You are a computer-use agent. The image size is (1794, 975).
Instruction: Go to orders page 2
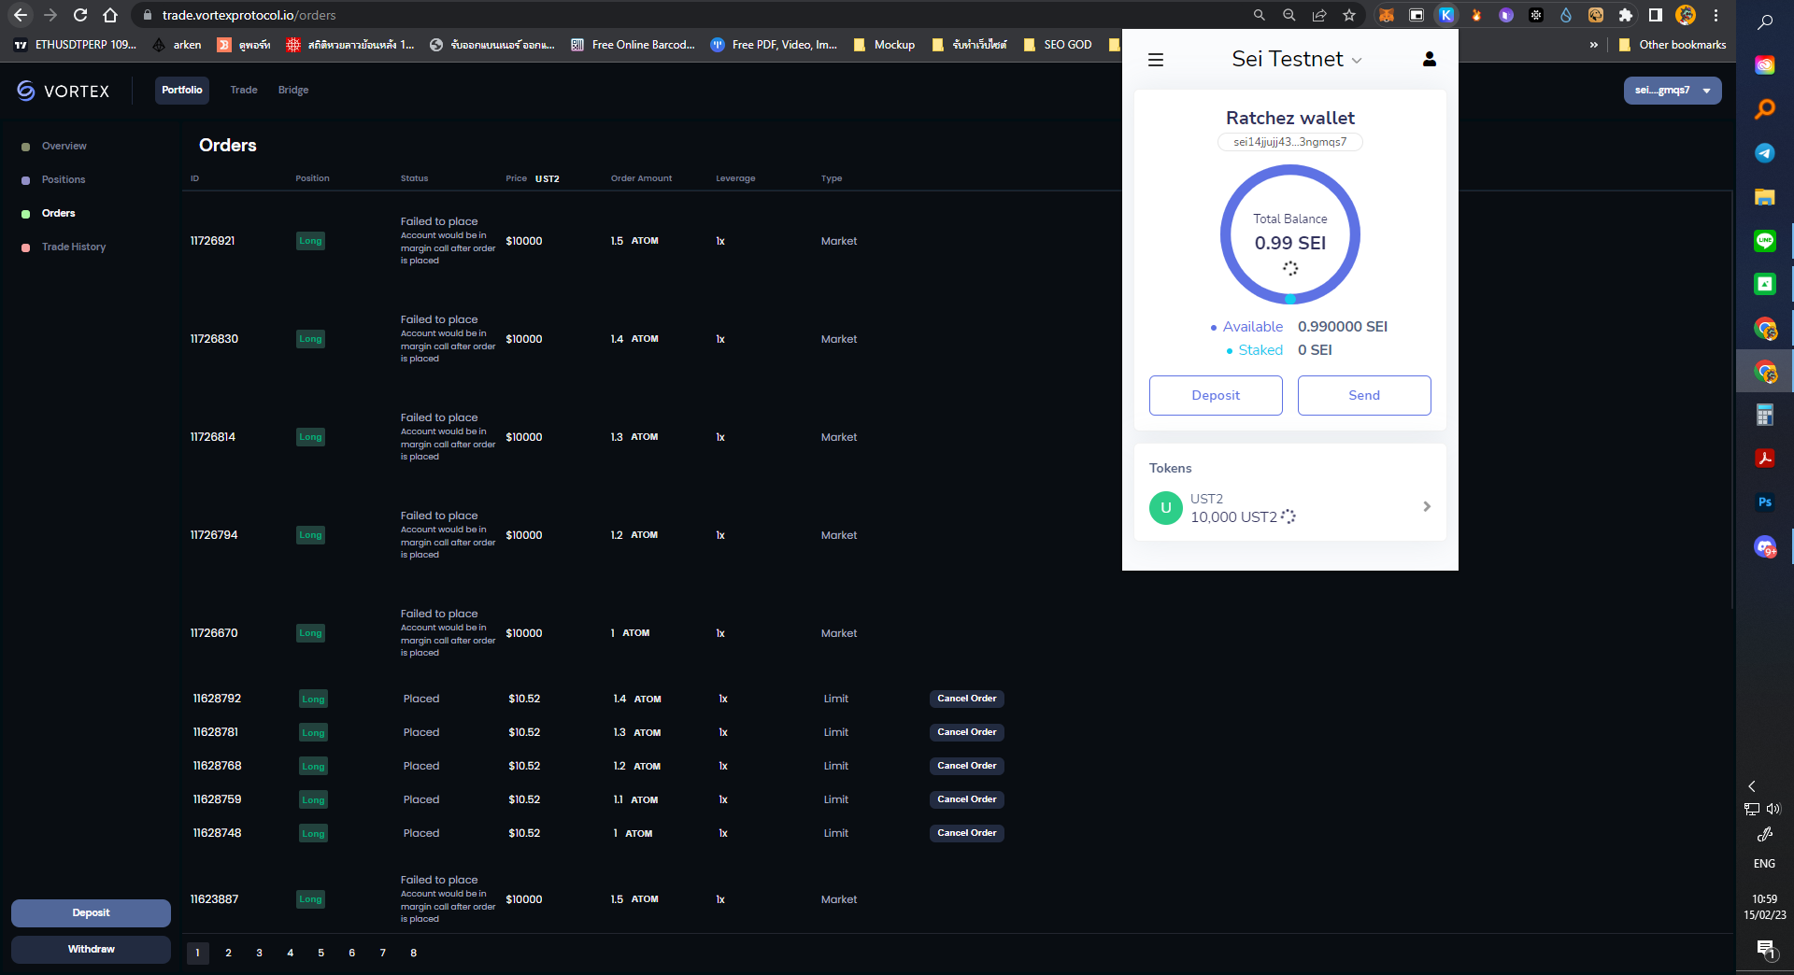[x=228, y=954]
